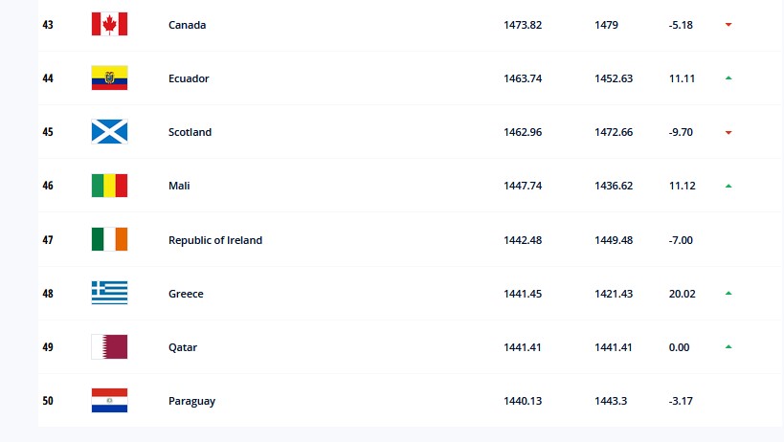784x442 pixels.
Task: Click Greece's green up arrow indicator
Action: pos(728,293)
